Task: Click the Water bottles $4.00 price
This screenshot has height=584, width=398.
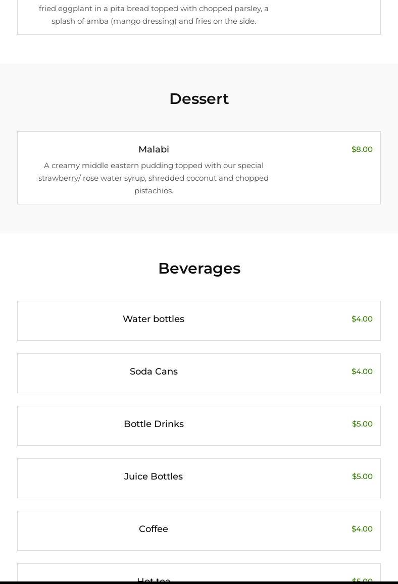Action: (362, 319)
